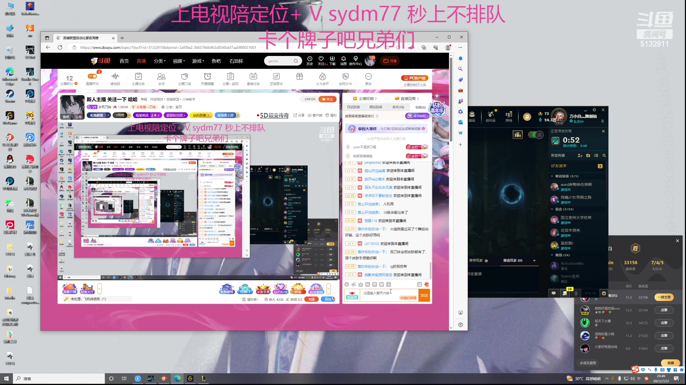
Task: Open the emoji picker above chat input
Action: click(347, 284)
